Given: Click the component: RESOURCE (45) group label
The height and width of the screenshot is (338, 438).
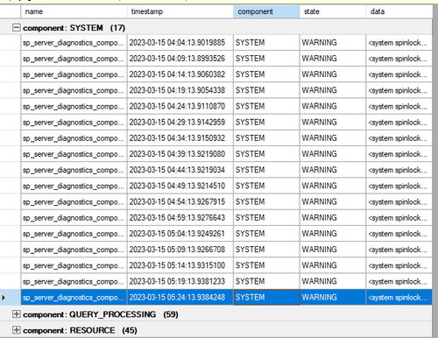Looking at the screenshot, I should 80,330.
